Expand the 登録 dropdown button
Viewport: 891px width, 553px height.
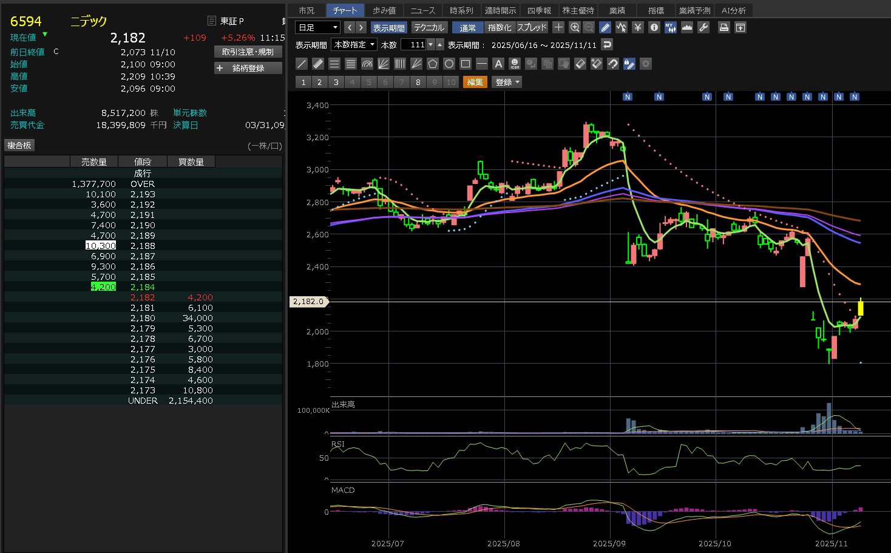[508, 82]
